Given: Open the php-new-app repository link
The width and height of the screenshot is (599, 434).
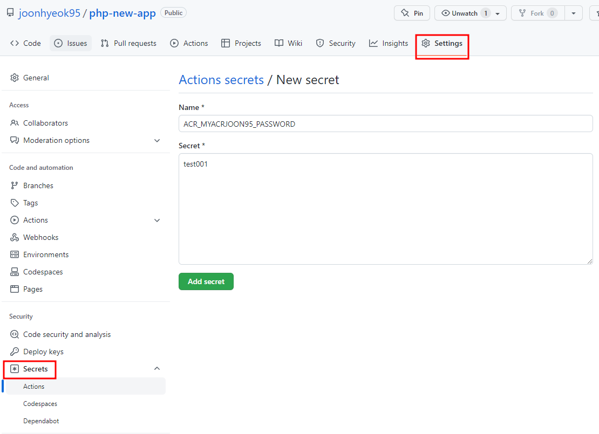Looking at the screenshot, I should point(122,13).
